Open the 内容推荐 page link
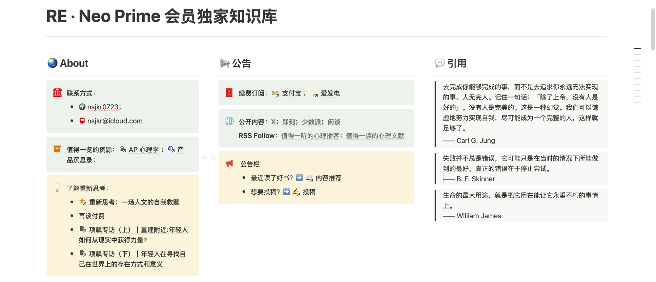 (x=328, y=178)
